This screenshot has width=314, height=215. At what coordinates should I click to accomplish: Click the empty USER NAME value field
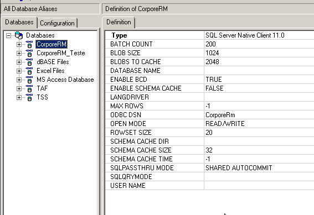click(x=259, y=185)
